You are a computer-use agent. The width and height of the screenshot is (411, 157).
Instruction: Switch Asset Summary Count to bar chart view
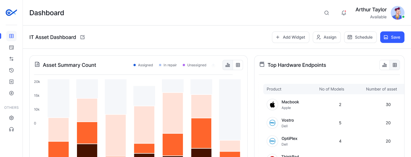click(228, 65)
